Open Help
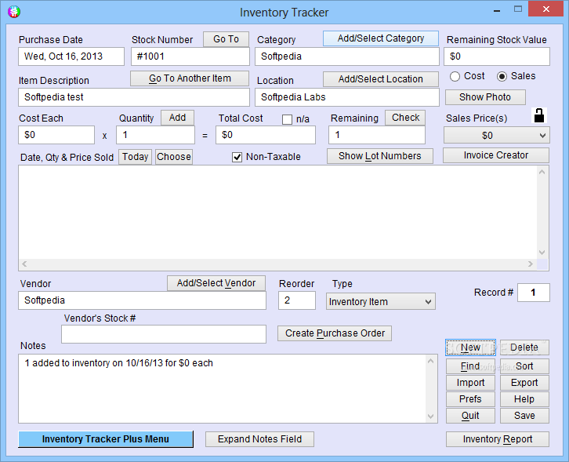569x462 pixels. pyautogui.click(x=524, y=399)
